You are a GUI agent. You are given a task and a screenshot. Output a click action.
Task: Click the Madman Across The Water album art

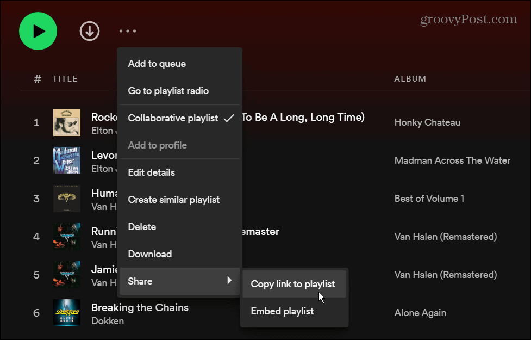66,160
